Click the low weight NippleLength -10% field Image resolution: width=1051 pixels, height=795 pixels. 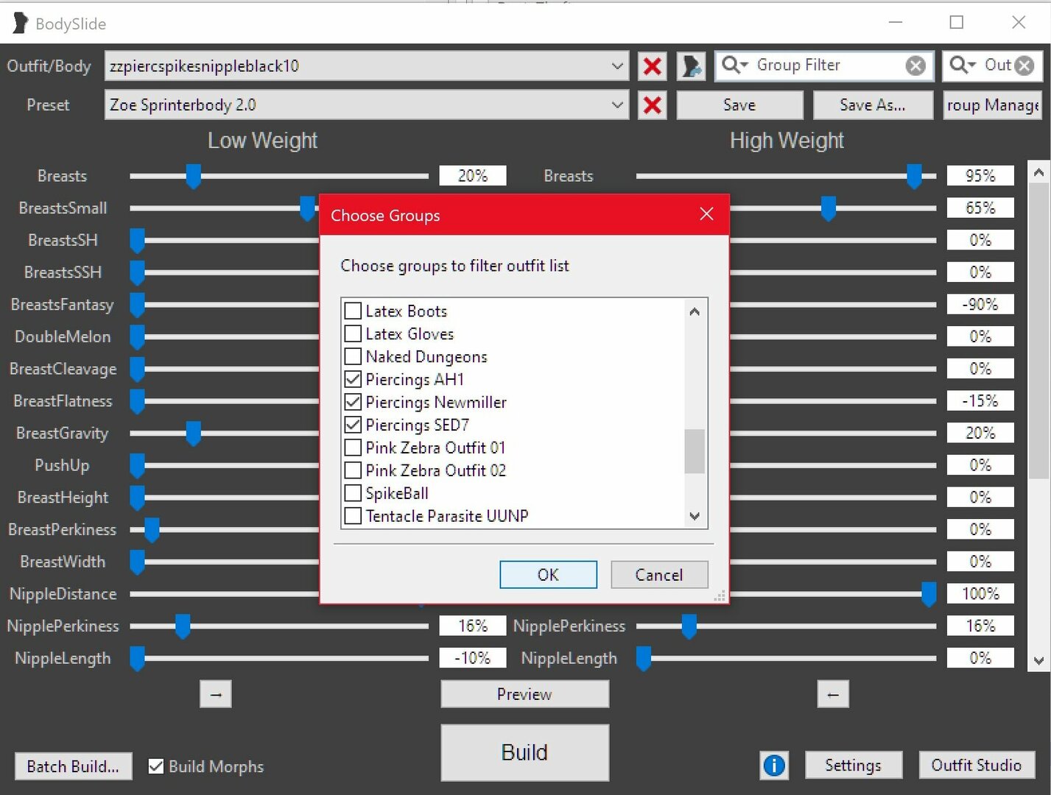coord(473,658)
